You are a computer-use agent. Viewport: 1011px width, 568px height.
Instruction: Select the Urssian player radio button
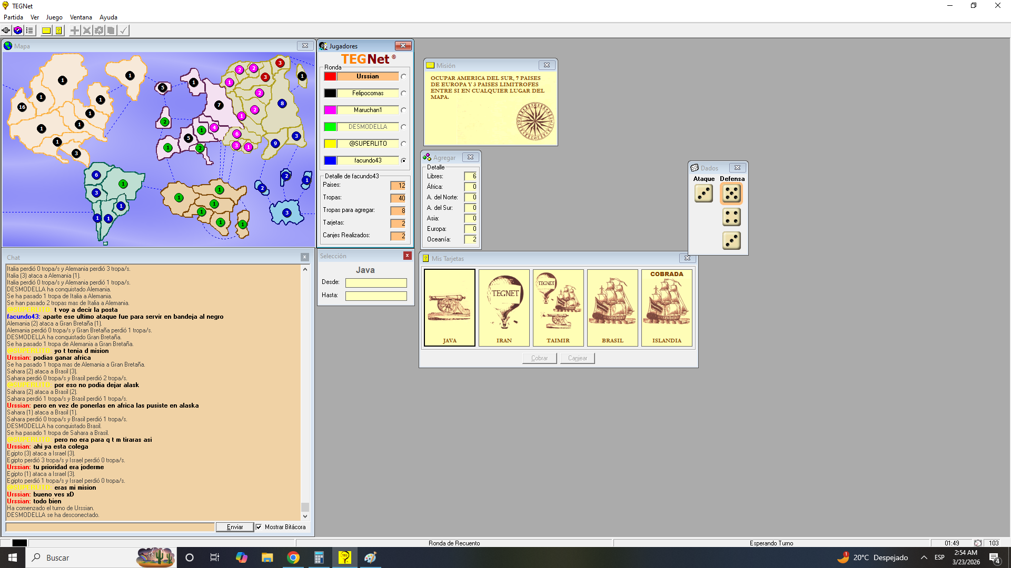[x=403, y=77]
